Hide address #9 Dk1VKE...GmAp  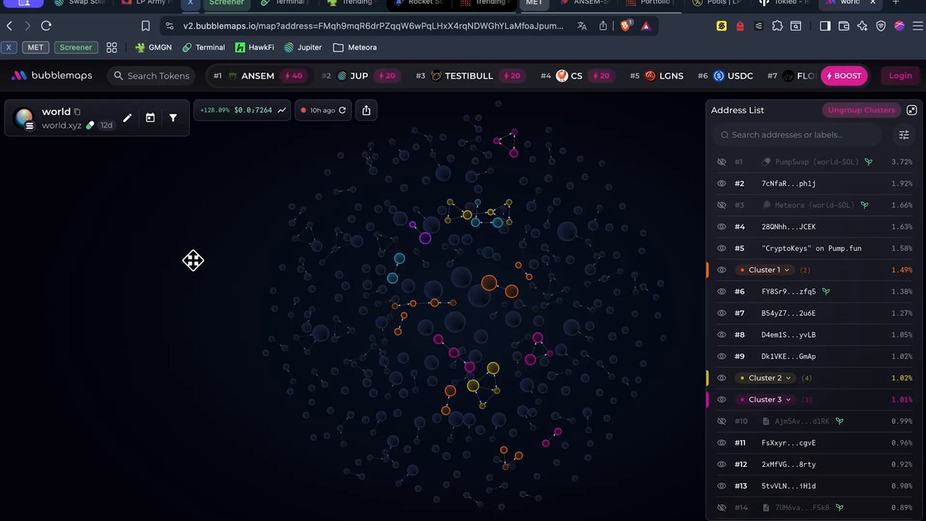point(722,357)
